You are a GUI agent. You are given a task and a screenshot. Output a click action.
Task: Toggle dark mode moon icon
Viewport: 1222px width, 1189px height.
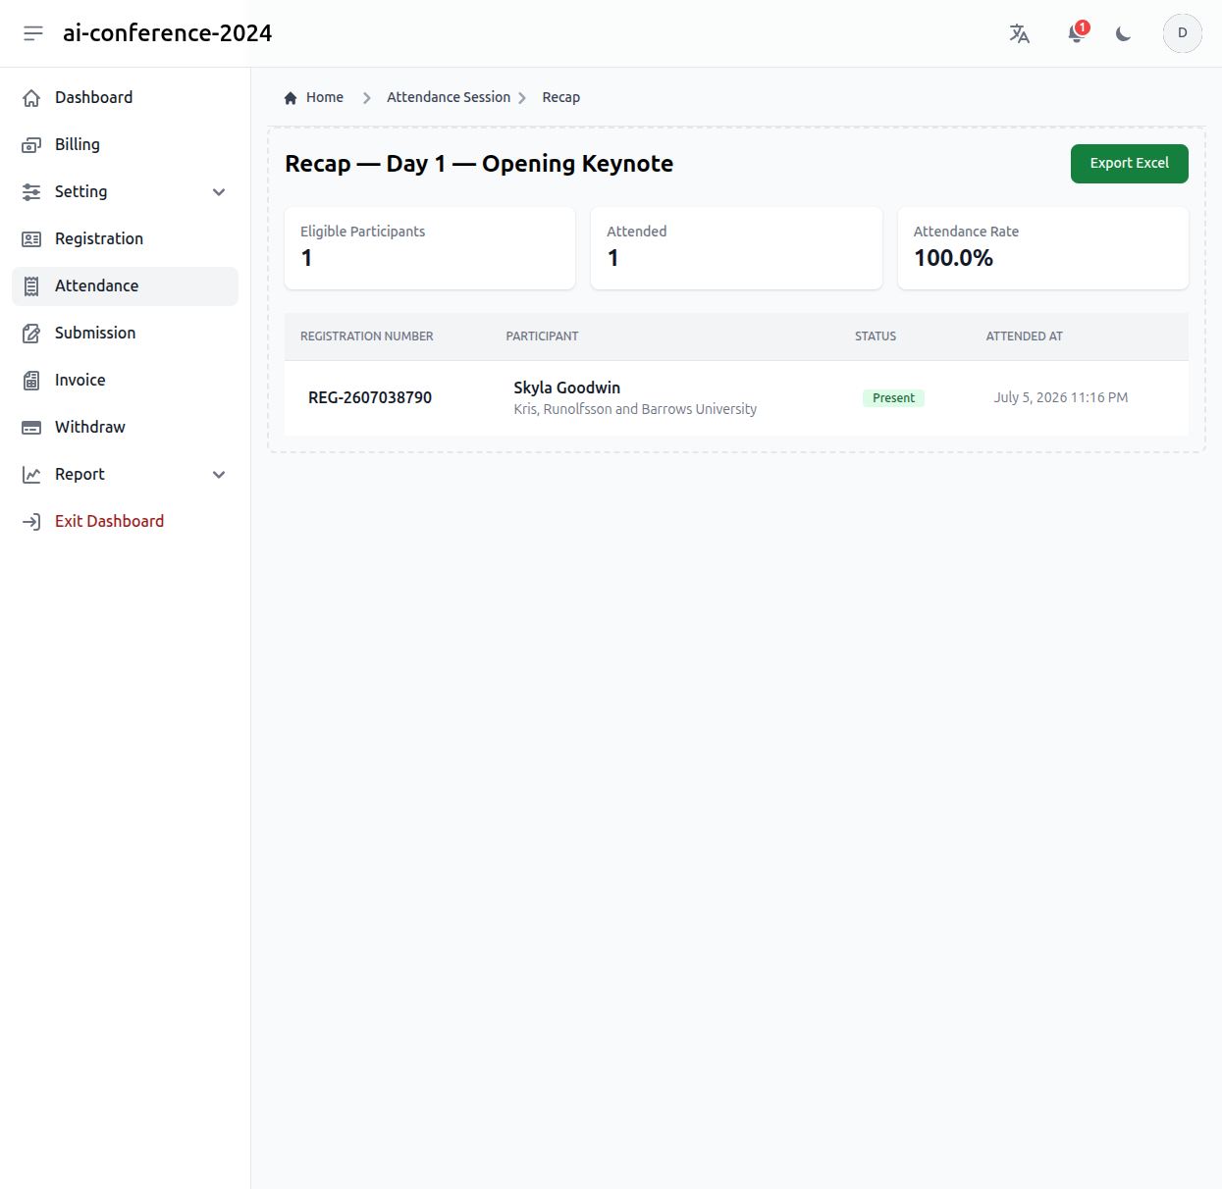pos(1124,33)
